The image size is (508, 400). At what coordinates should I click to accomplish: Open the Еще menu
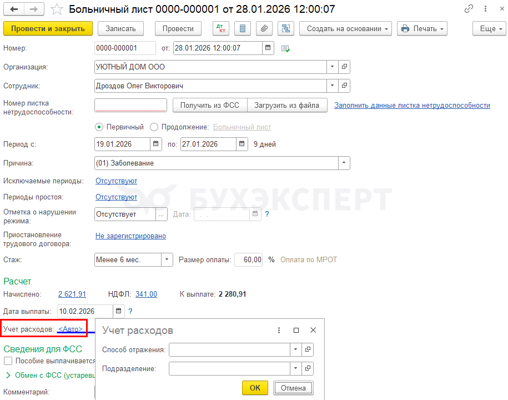[x=489, y=28]
